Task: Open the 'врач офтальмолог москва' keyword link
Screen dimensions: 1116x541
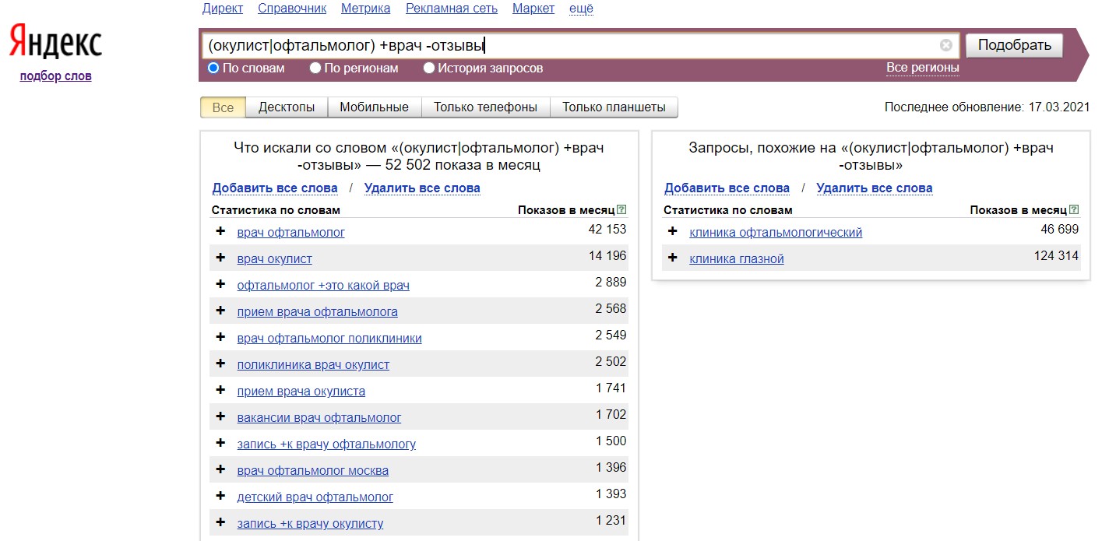Action: click(x=312, y=470)
